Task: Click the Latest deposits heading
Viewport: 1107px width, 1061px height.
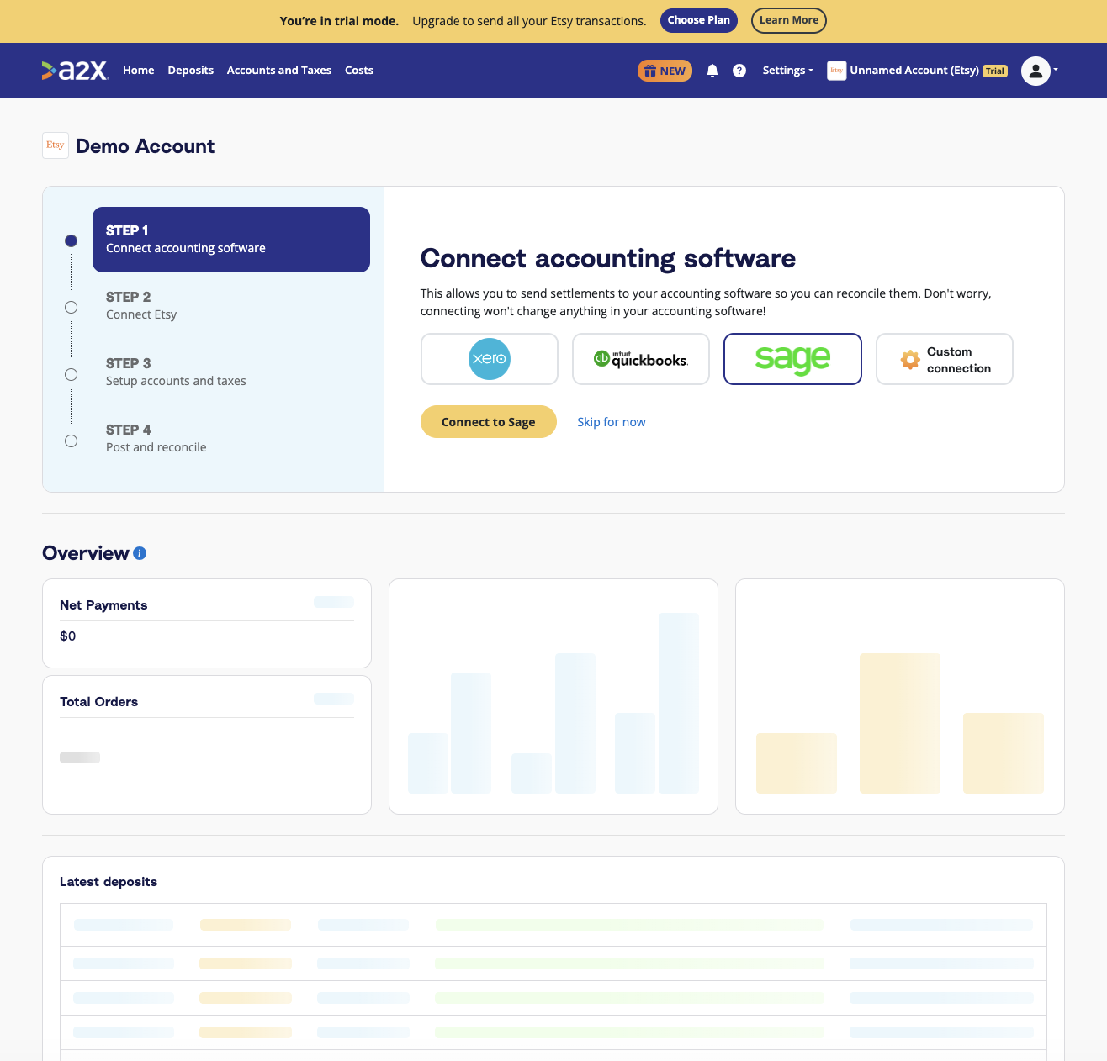Action: (x=109, y=882)
